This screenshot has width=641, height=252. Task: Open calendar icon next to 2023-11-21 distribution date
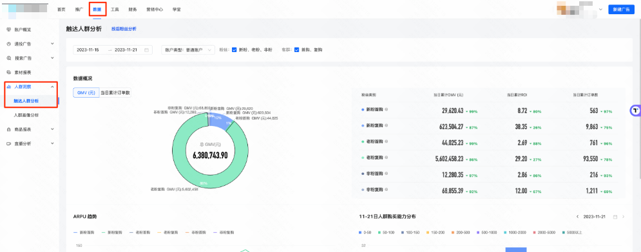615,217
